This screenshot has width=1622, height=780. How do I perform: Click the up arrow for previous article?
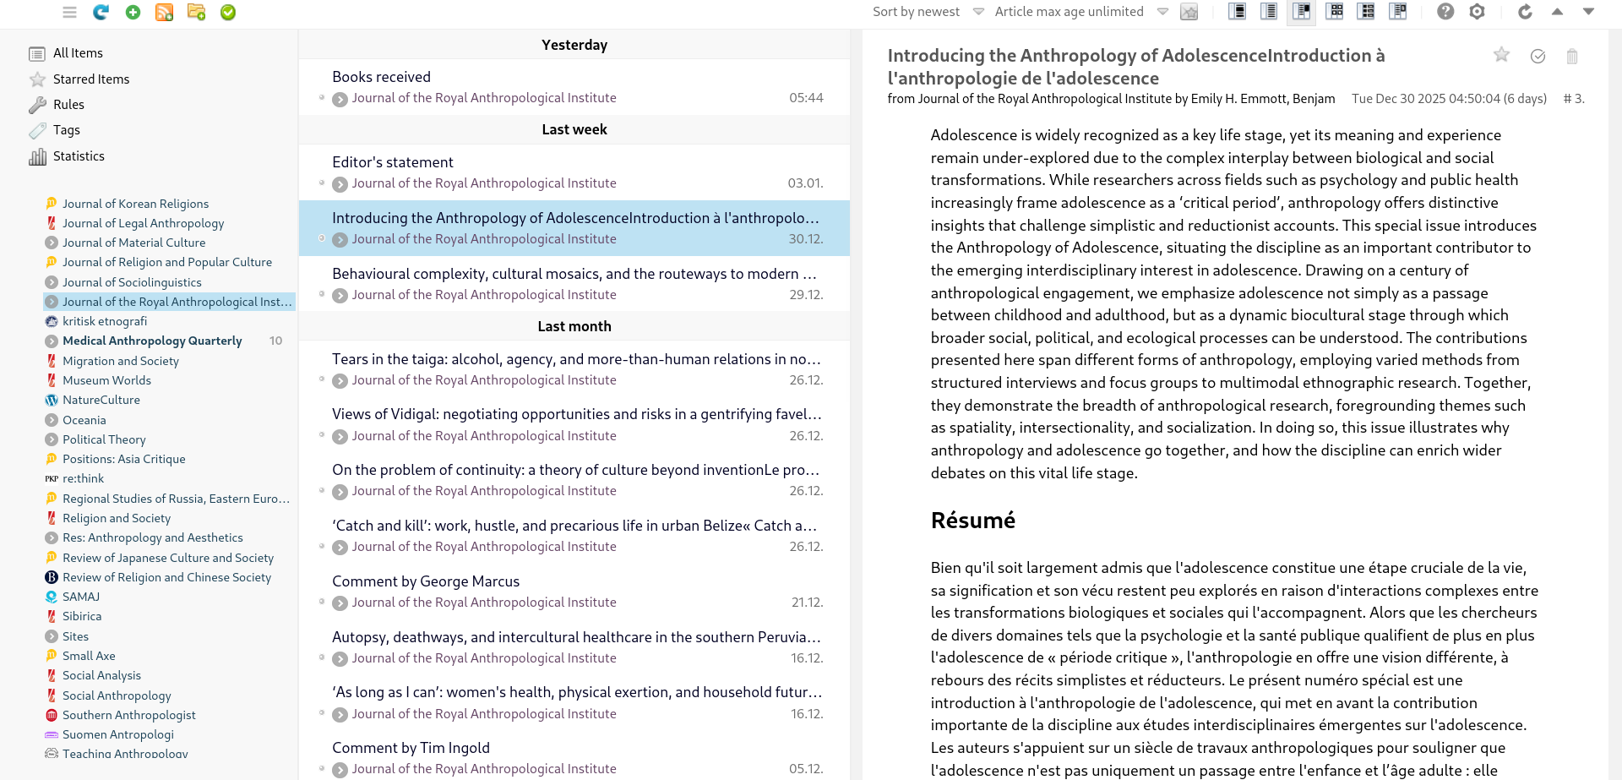[1557, 12]
